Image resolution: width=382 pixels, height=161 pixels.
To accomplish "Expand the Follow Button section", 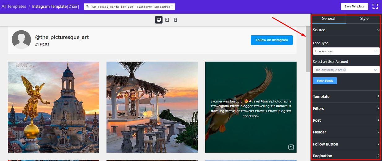I will 346,144.
